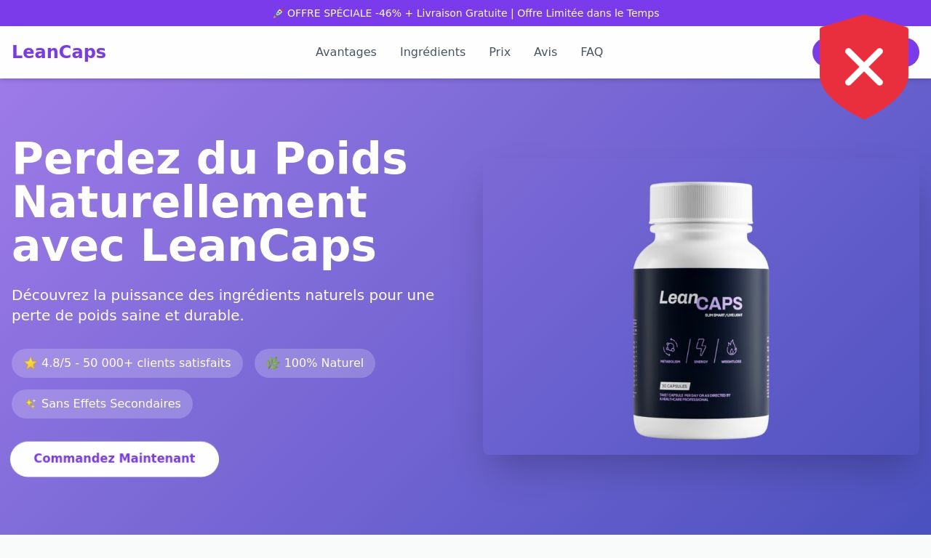Click the red shield X warning icon

coord(864,67)
